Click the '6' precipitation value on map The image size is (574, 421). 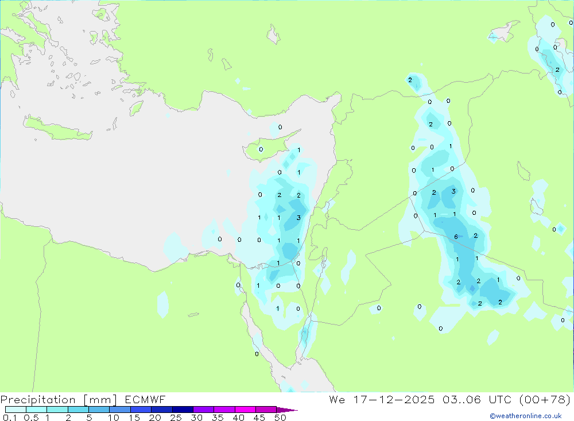click(x=456, y=237)
